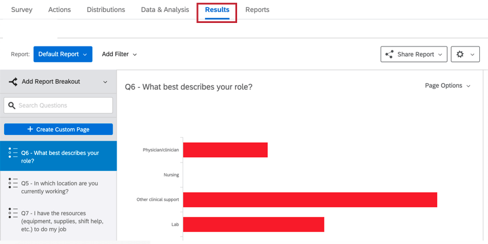
Task: Click the list icon next to Q6
Action: pos(13,153)
